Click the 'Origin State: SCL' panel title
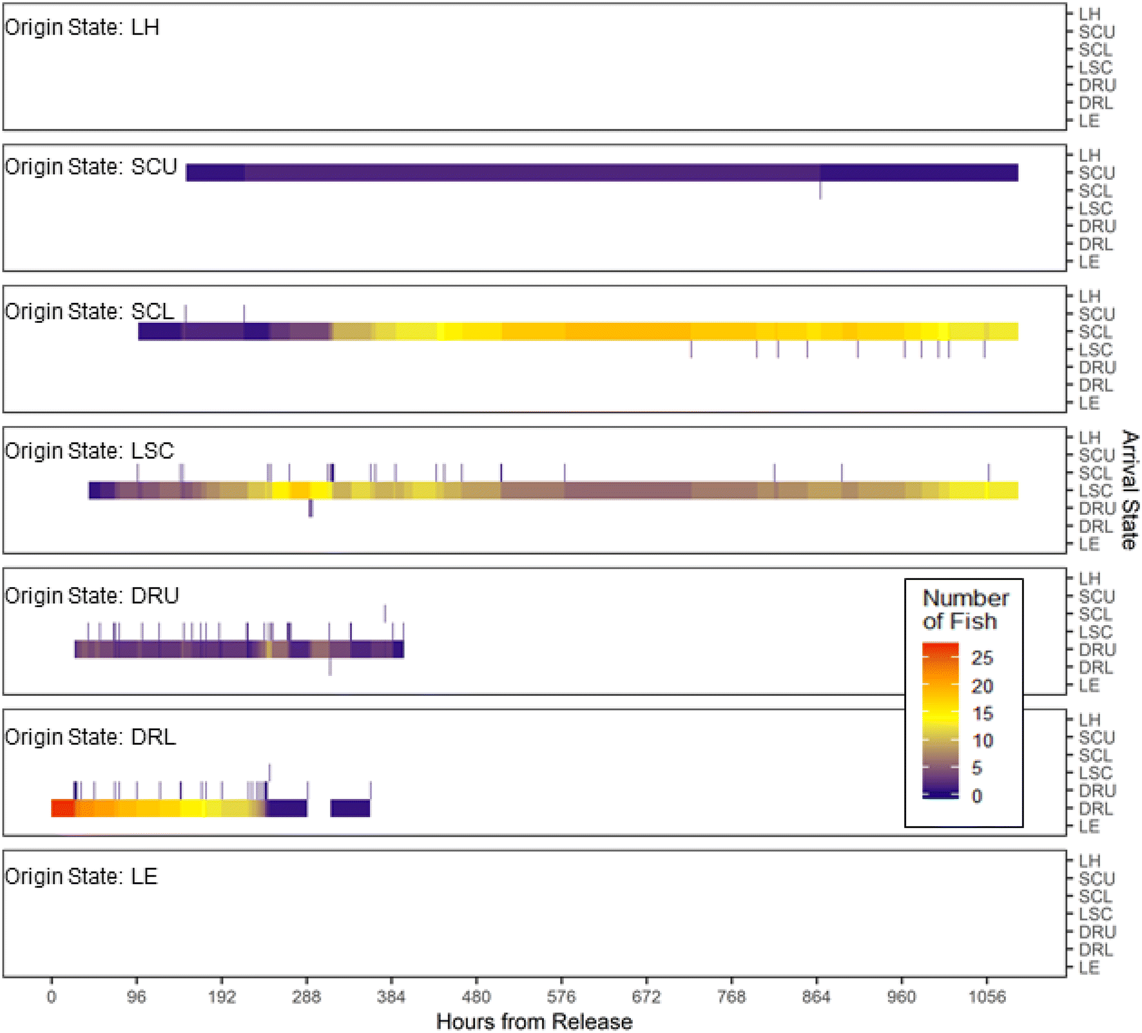 click(x=90, y=312)
